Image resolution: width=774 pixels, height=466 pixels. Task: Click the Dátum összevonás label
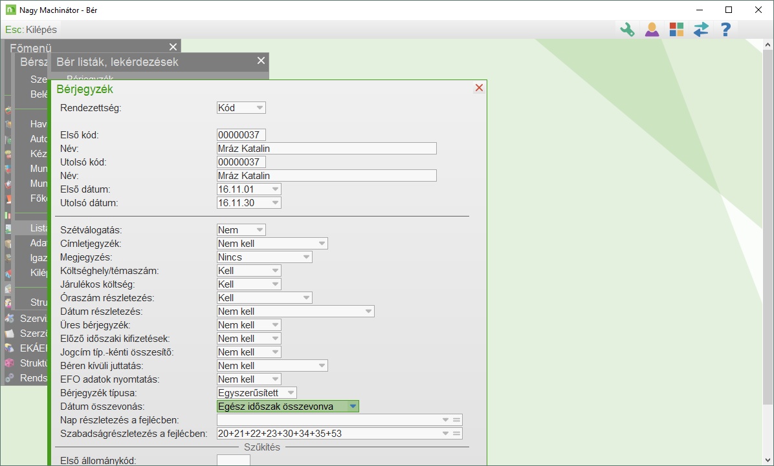102,407
